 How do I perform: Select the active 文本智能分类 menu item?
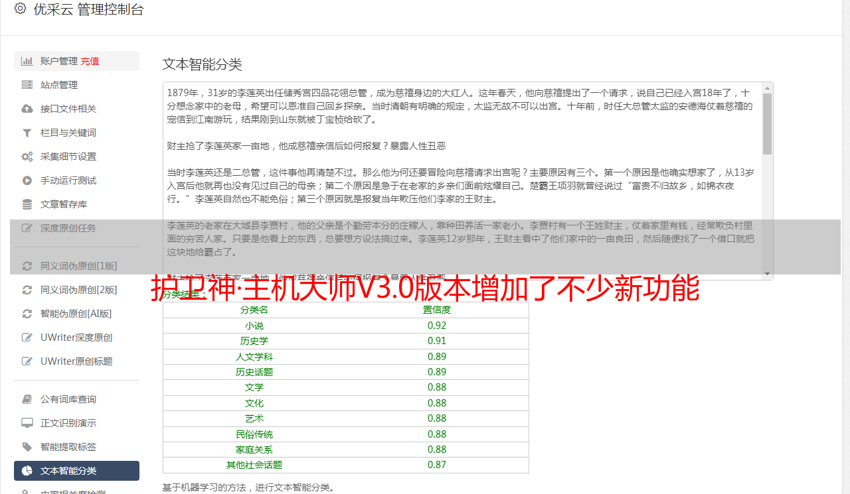[x=76, y=471]
